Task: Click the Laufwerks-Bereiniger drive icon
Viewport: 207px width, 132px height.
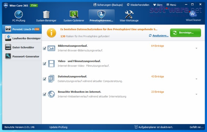Action: (x=8, y=38)
